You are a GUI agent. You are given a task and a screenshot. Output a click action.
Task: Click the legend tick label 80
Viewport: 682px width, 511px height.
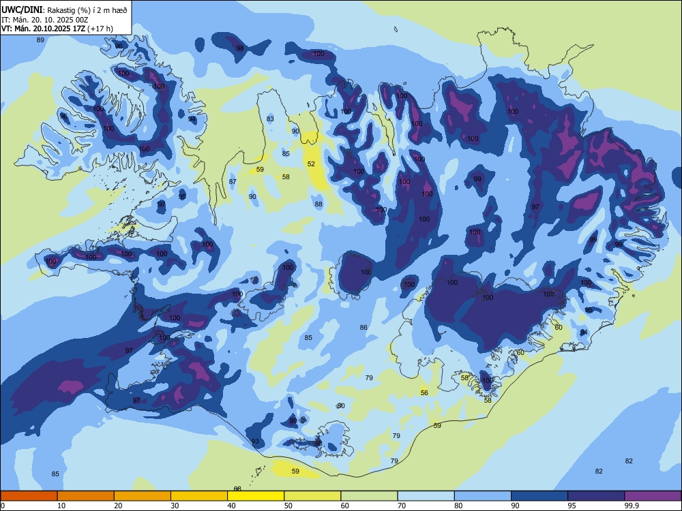coord(458,506)
